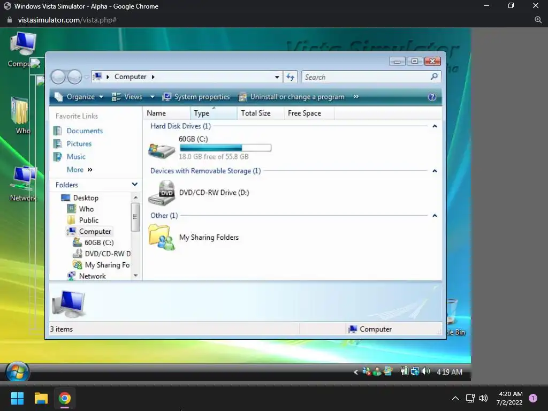
Task: Expand More favorite links
Action: point(80,170)
